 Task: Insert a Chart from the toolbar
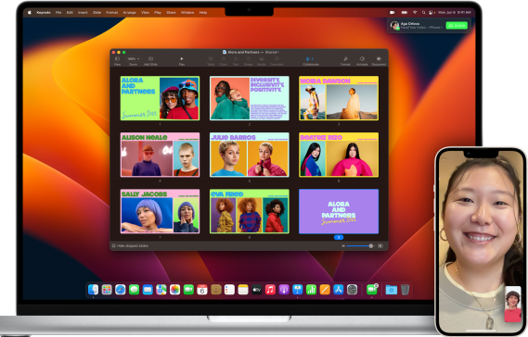[x=224, y=60]
